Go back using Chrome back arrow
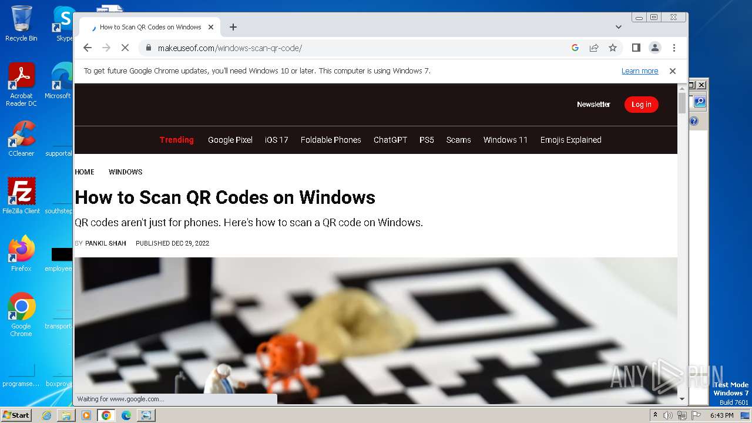 (88, 48)
